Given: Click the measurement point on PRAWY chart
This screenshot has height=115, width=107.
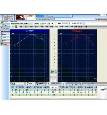Looking at the screenshot, I should [67, 44].
